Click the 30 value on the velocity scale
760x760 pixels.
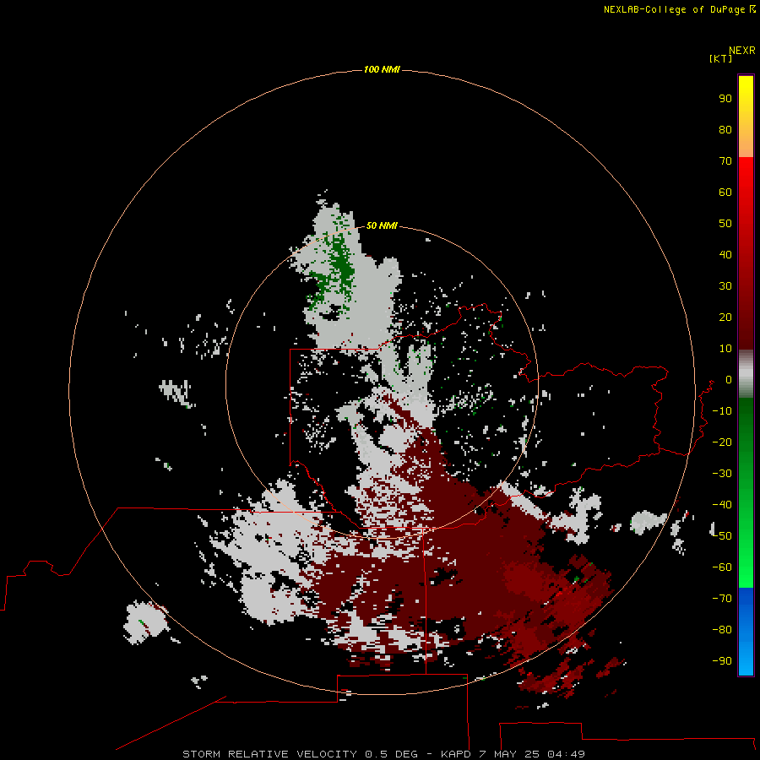725,286
